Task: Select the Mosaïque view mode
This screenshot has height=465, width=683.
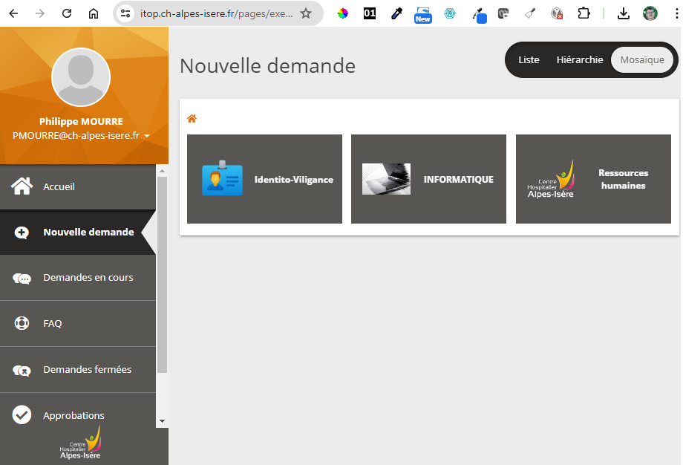Action: pyautogui.click(x=642, y=60)
